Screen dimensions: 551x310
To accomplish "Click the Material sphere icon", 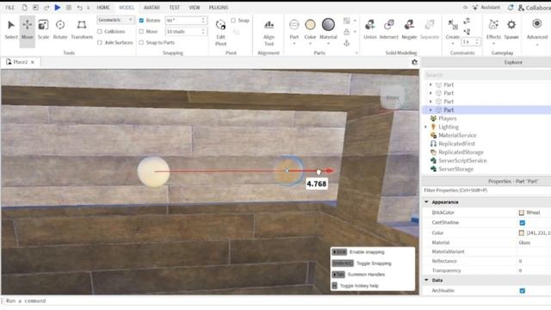I will (x=328, y=25).
